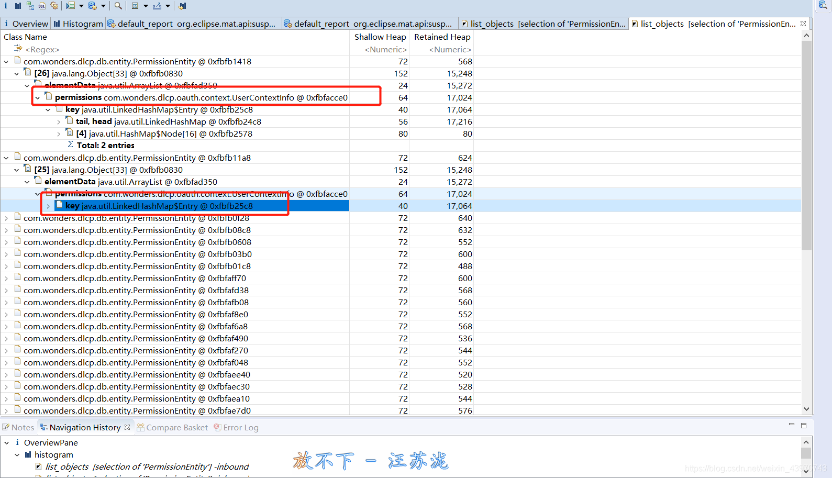Minimize the bottom Navigation History panel
832x478 pixels.
(791, 425)
